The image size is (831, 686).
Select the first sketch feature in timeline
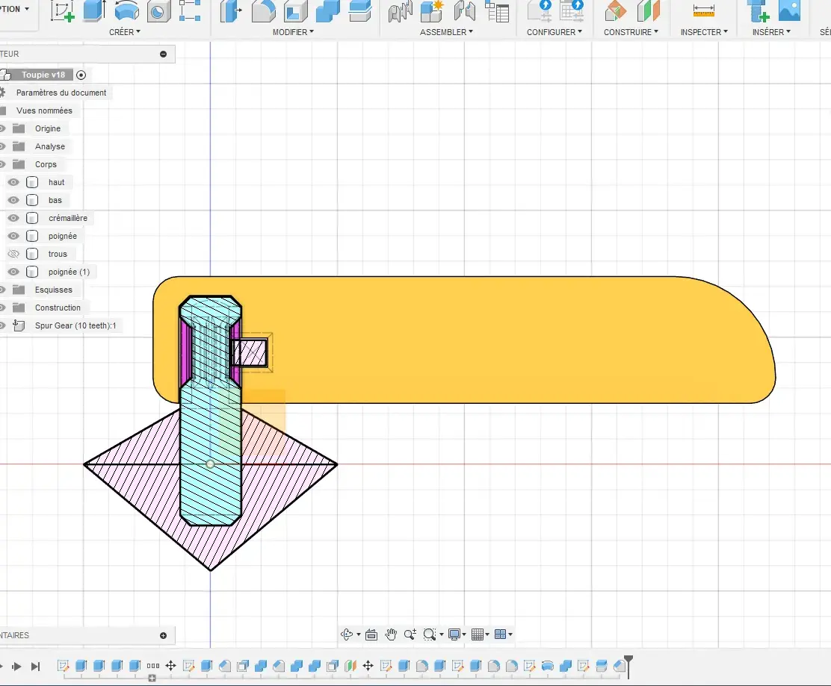coord(63,666)
